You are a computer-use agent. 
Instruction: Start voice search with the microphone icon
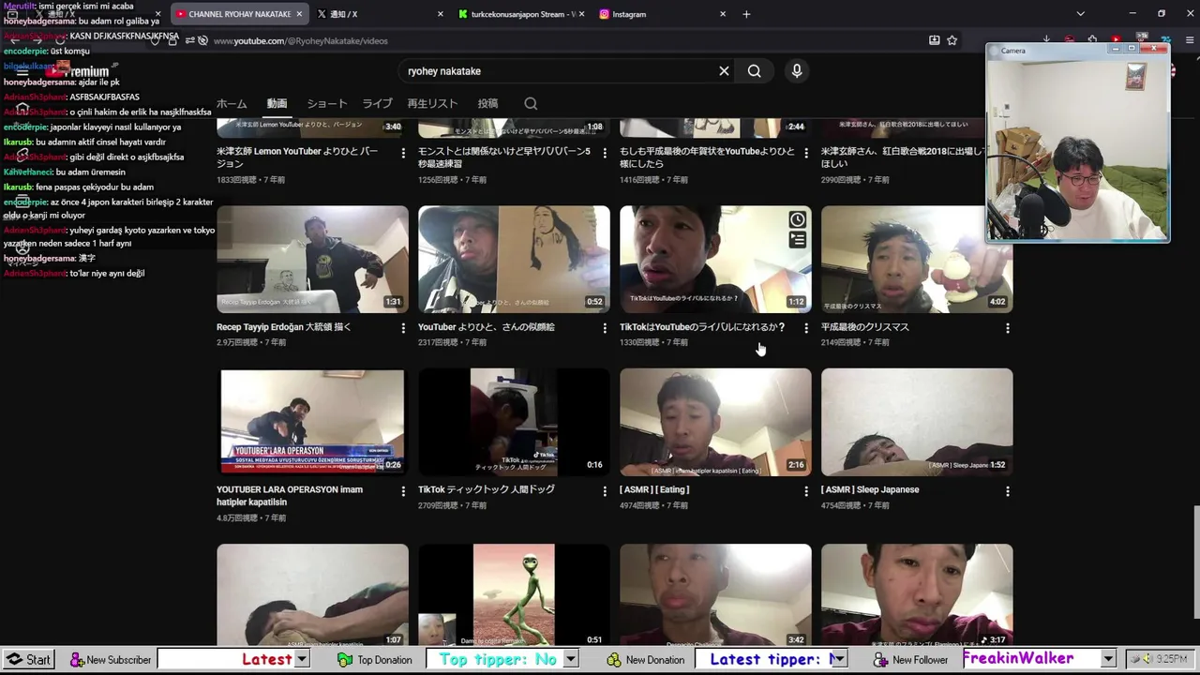pyautogui.click(x=797, y=71)
